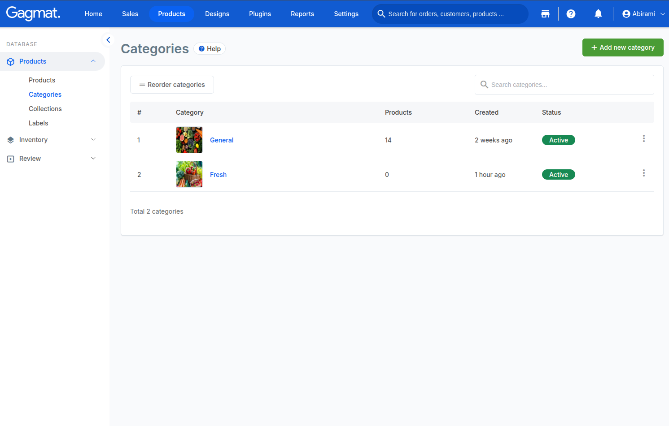669x426 pixels.
Task: Click the magnifier icon in Search categories
Action: point(484,84)
